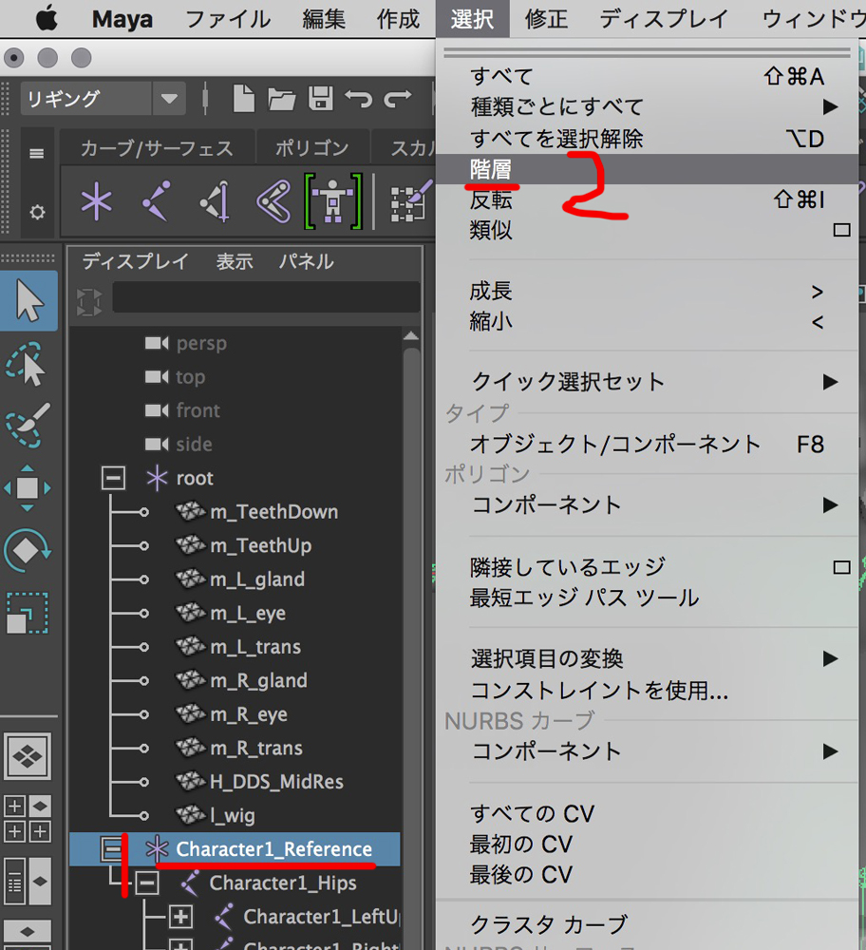Switch to the ポリゴン shelf tab

(x=311, y=148)
